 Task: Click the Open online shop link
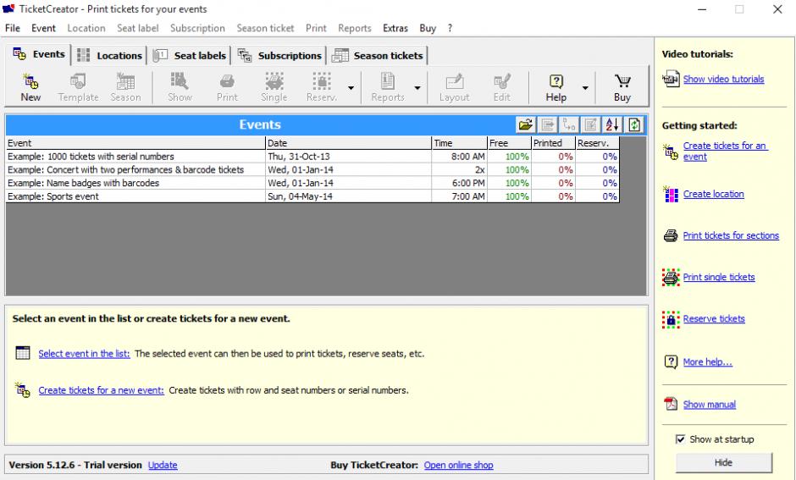[x=458, y=466]
